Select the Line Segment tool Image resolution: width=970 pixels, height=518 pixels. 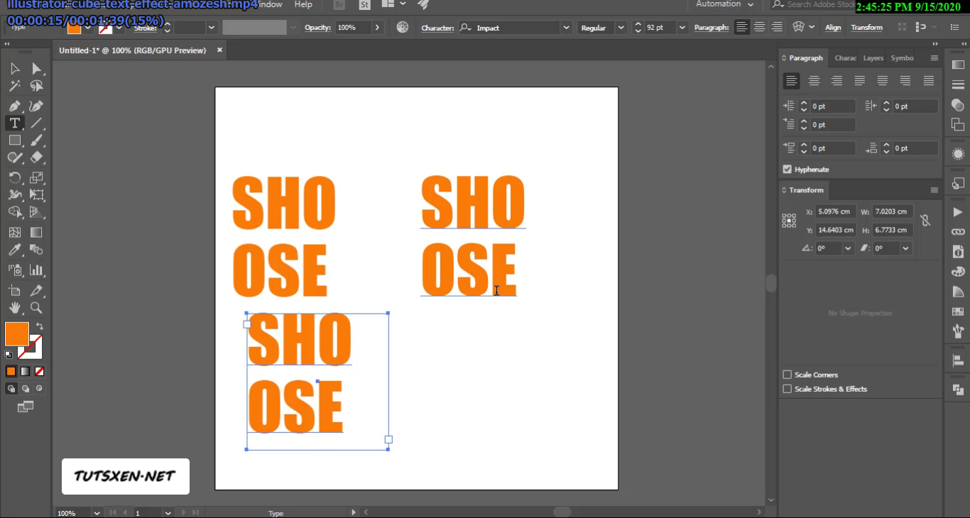click(x=36, y=123)
